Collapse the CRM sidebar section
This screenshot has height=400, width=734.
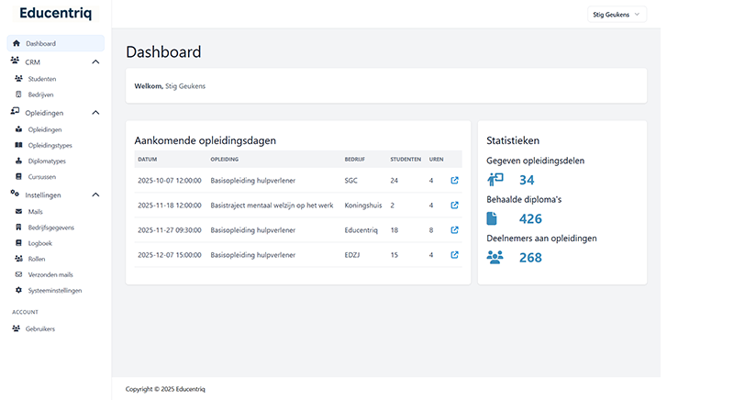pos(96,62)
